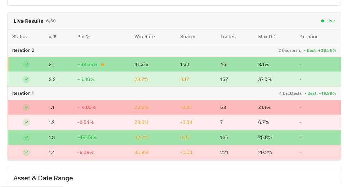
Task: Click the status icon on row 1.4
Action: (x=26, y=152)
